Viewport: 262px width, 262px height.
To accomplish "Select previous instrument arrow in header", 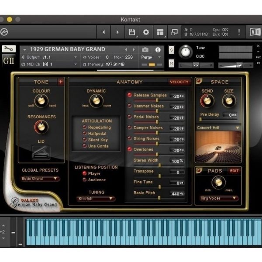I will [x=126, y=50].
